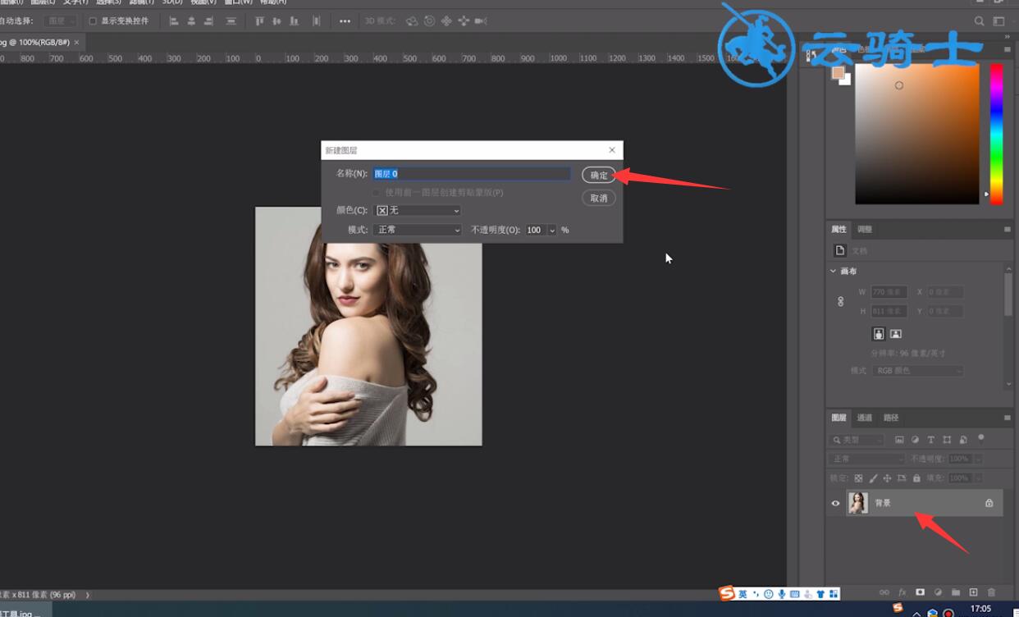Image resolution: width=1019 pixels, height=617 pixels.
Task: Hide the 背景 layer with the eye icon
Action: [x=836, y=503]
